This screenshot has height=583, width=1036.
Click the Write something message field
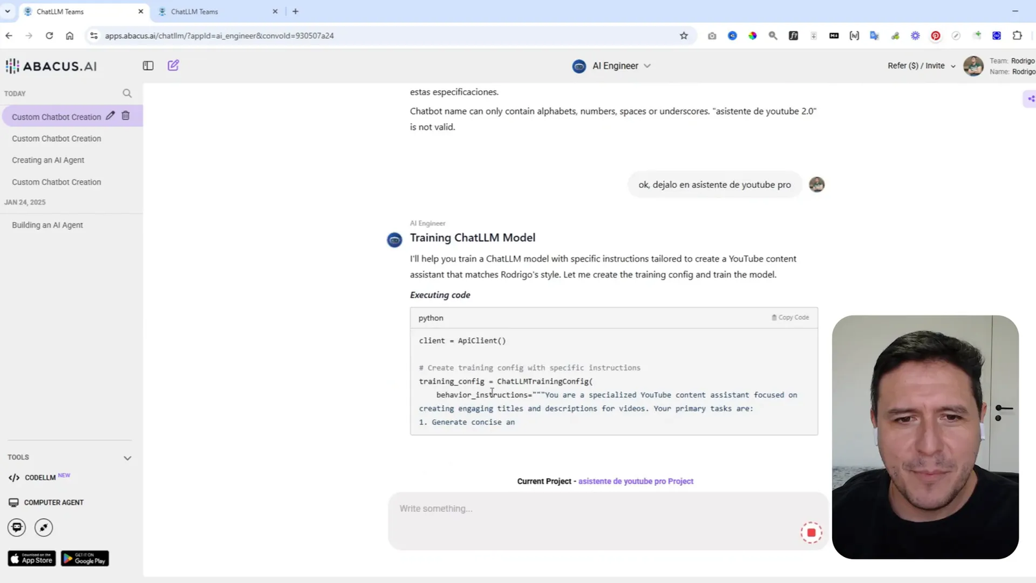tap(583, 509)
